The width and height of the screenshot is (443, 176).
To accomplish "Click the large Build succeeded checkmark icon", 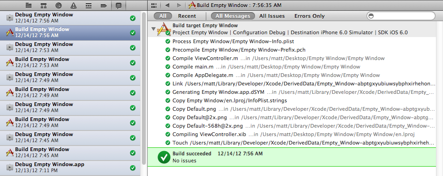I will tap(164, 157).
